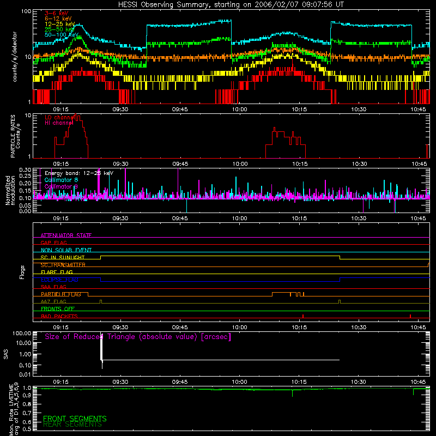Select the ECLIPSE_FLAG label

point(59,280)
